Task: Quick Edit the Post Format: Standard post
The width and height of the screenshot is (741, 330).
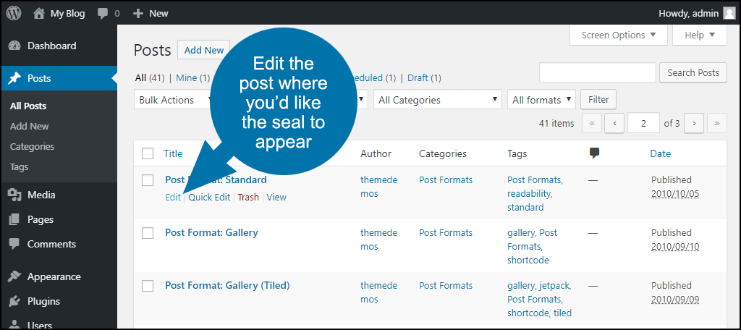Action: (209, 198)
